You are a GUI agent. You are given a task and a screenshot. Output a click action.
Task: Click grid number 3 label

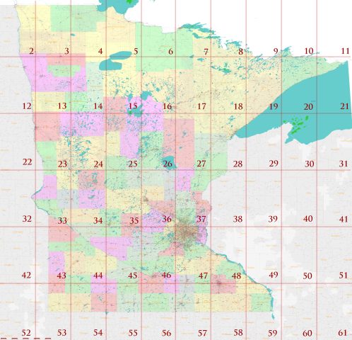[67, 51]
